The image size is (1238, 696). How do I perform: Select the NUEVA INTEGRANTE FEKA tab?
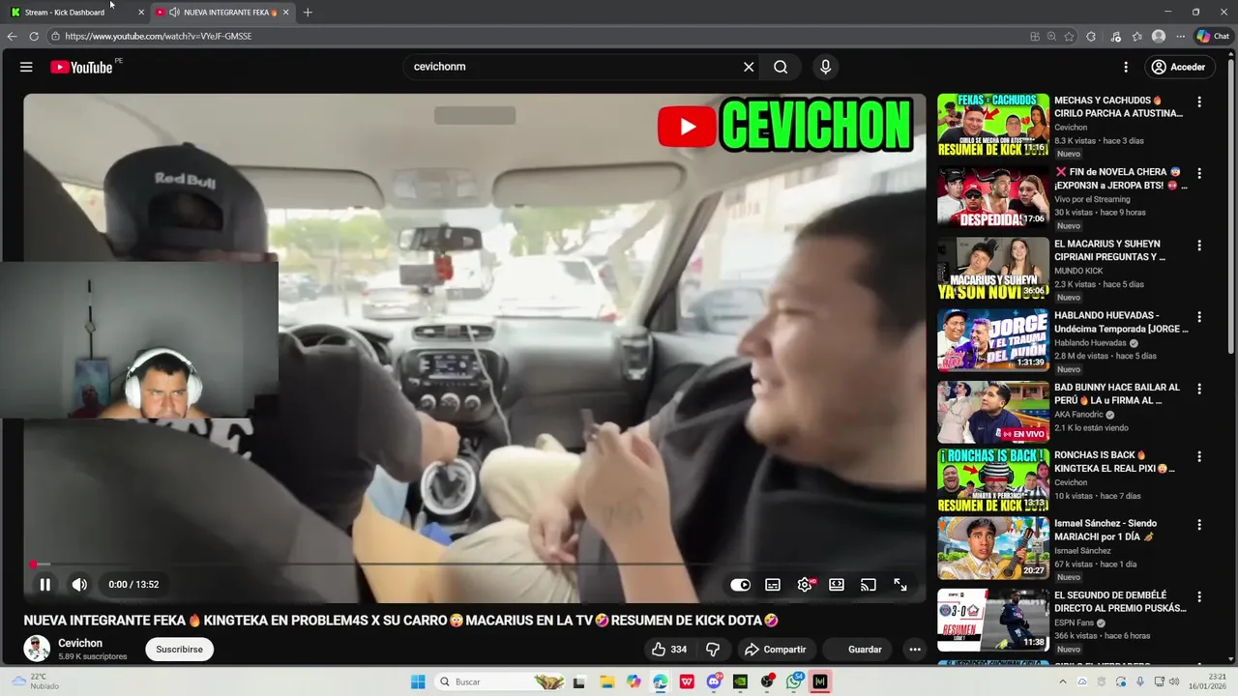coord(223,12)
